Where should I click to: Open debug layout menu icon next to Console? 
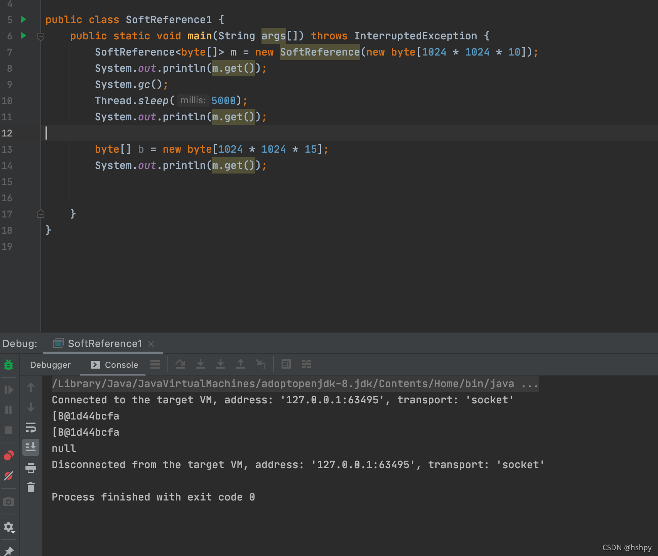[x=155, y=364]
